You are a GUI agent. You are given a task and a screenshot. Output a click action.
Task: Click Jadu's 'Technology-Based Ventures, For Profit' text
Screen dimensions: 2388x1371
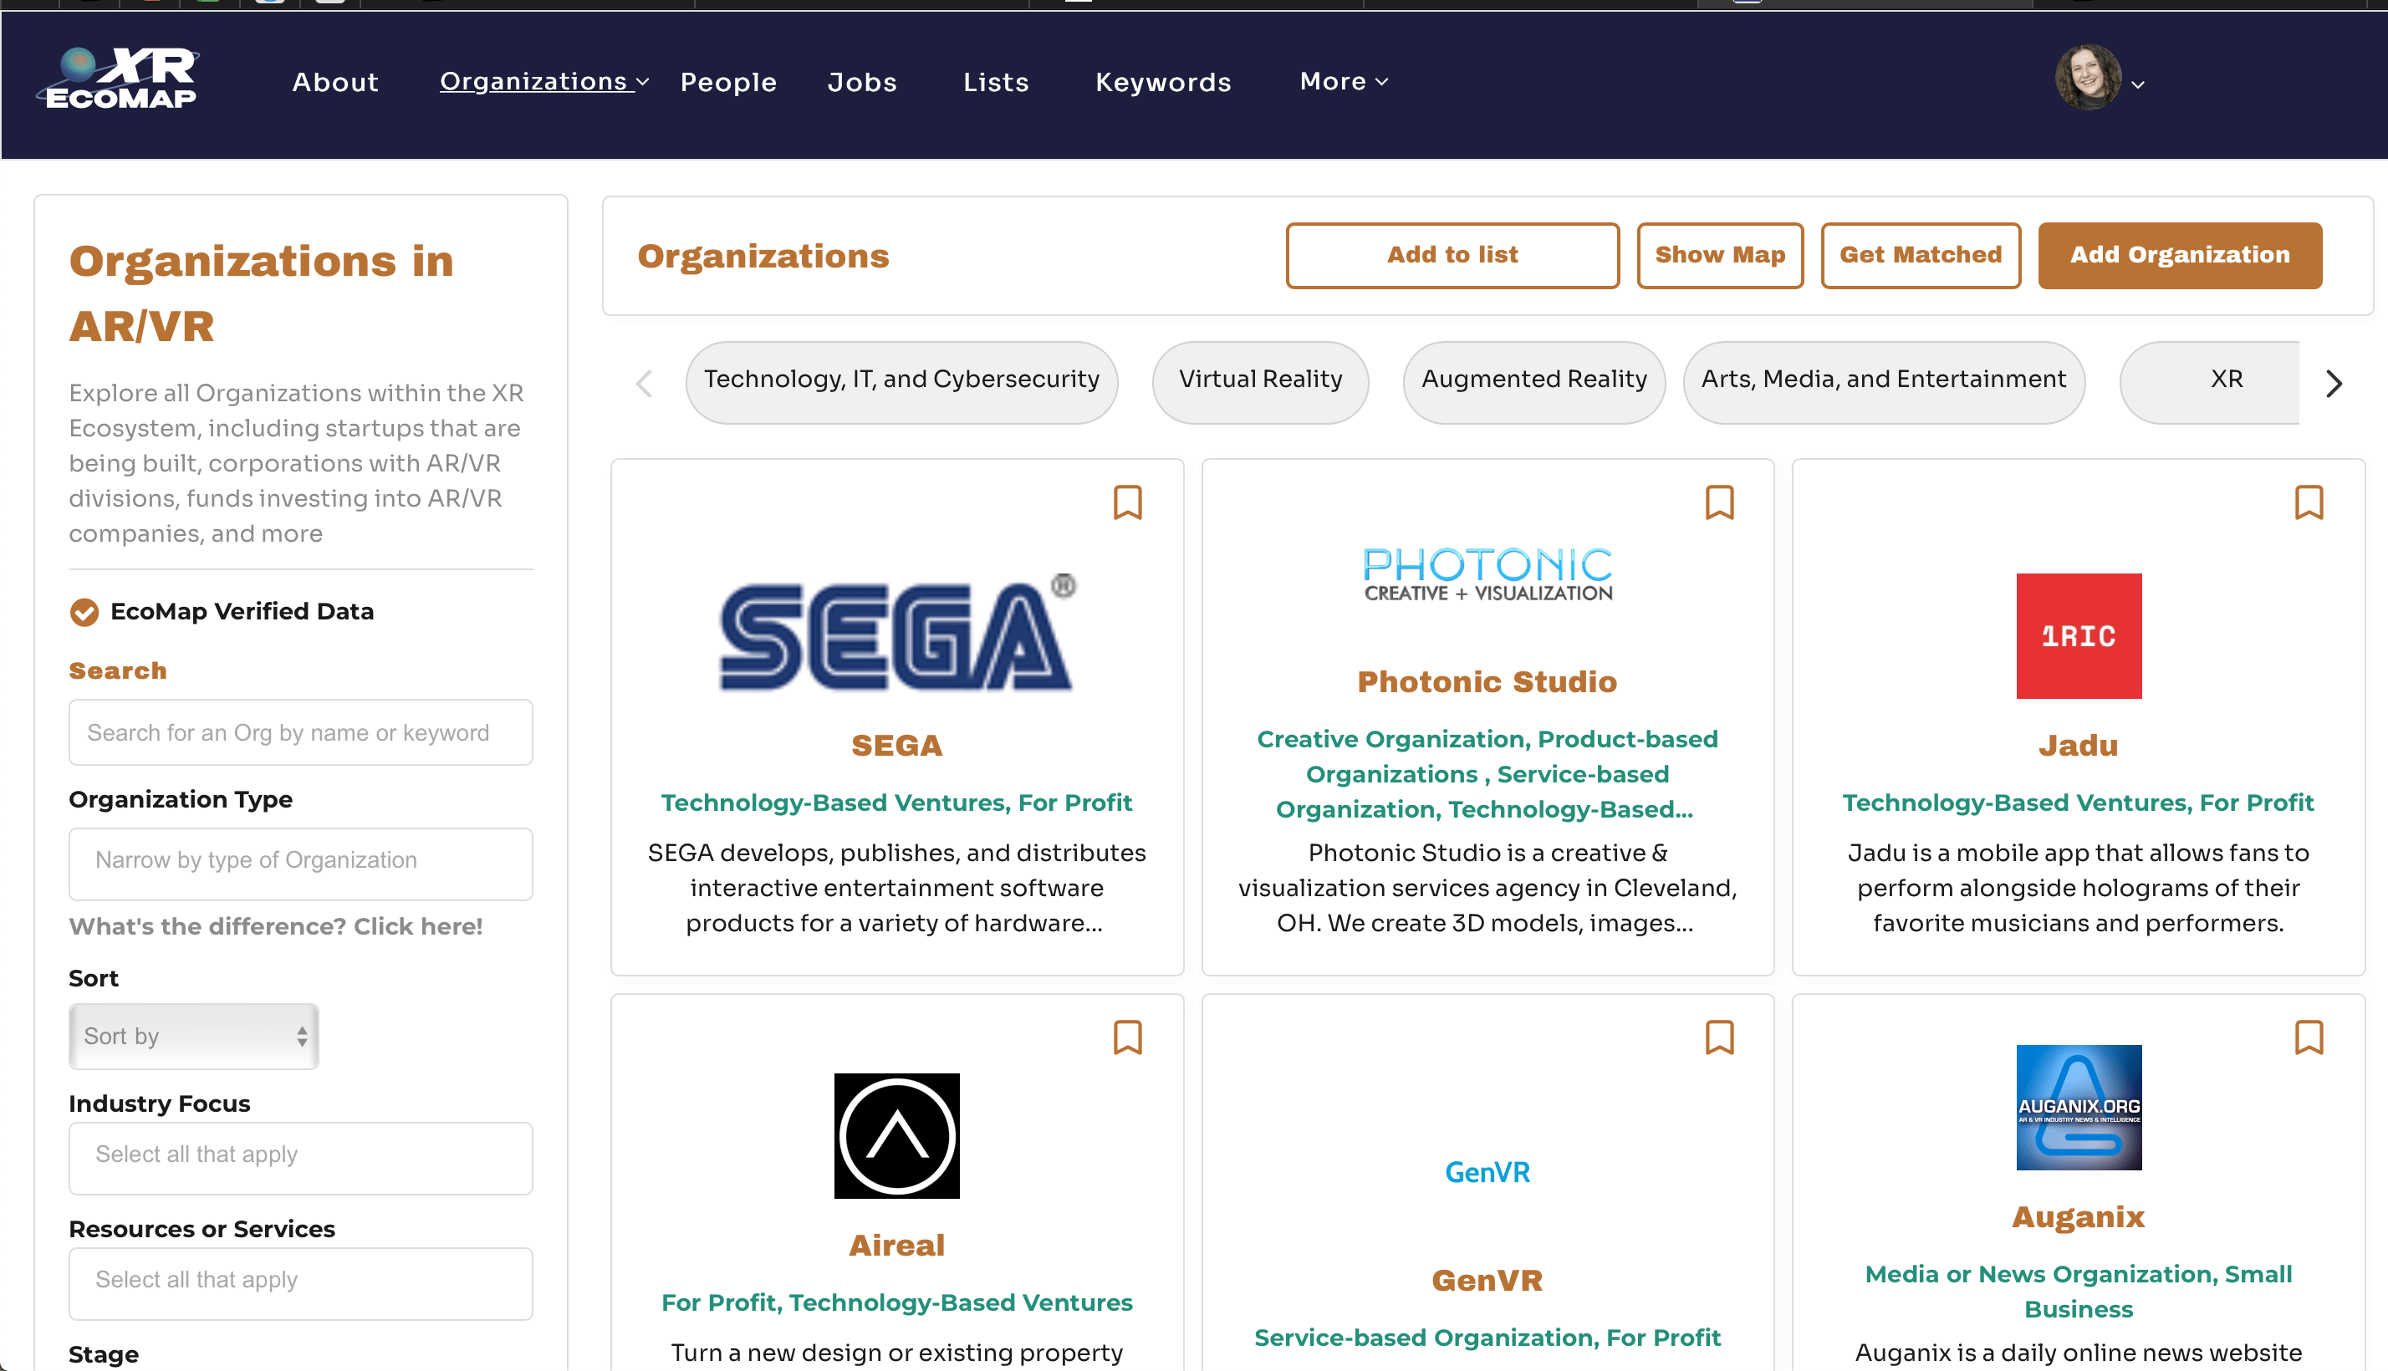(x=2078, y=803)
